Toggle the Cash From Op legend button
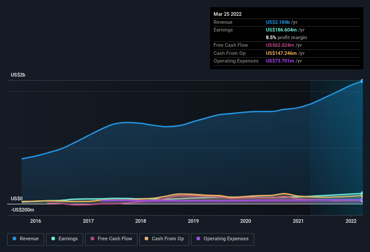Screen dimensions: 370x252 164,239
